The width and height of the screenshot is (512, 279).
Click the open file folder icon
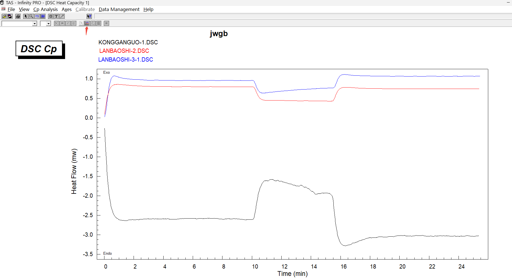pos(4,16)
